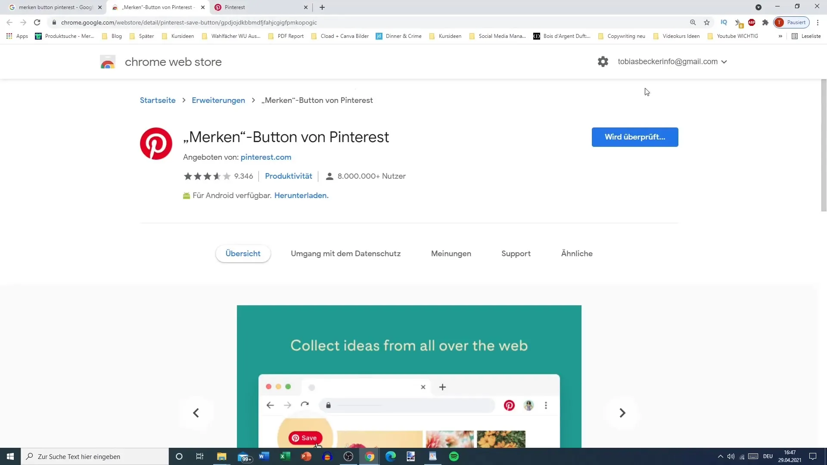Select the Übersicht tab
Image resolution: width=827 pixels, height=465 pixels.
coord(243,254)
